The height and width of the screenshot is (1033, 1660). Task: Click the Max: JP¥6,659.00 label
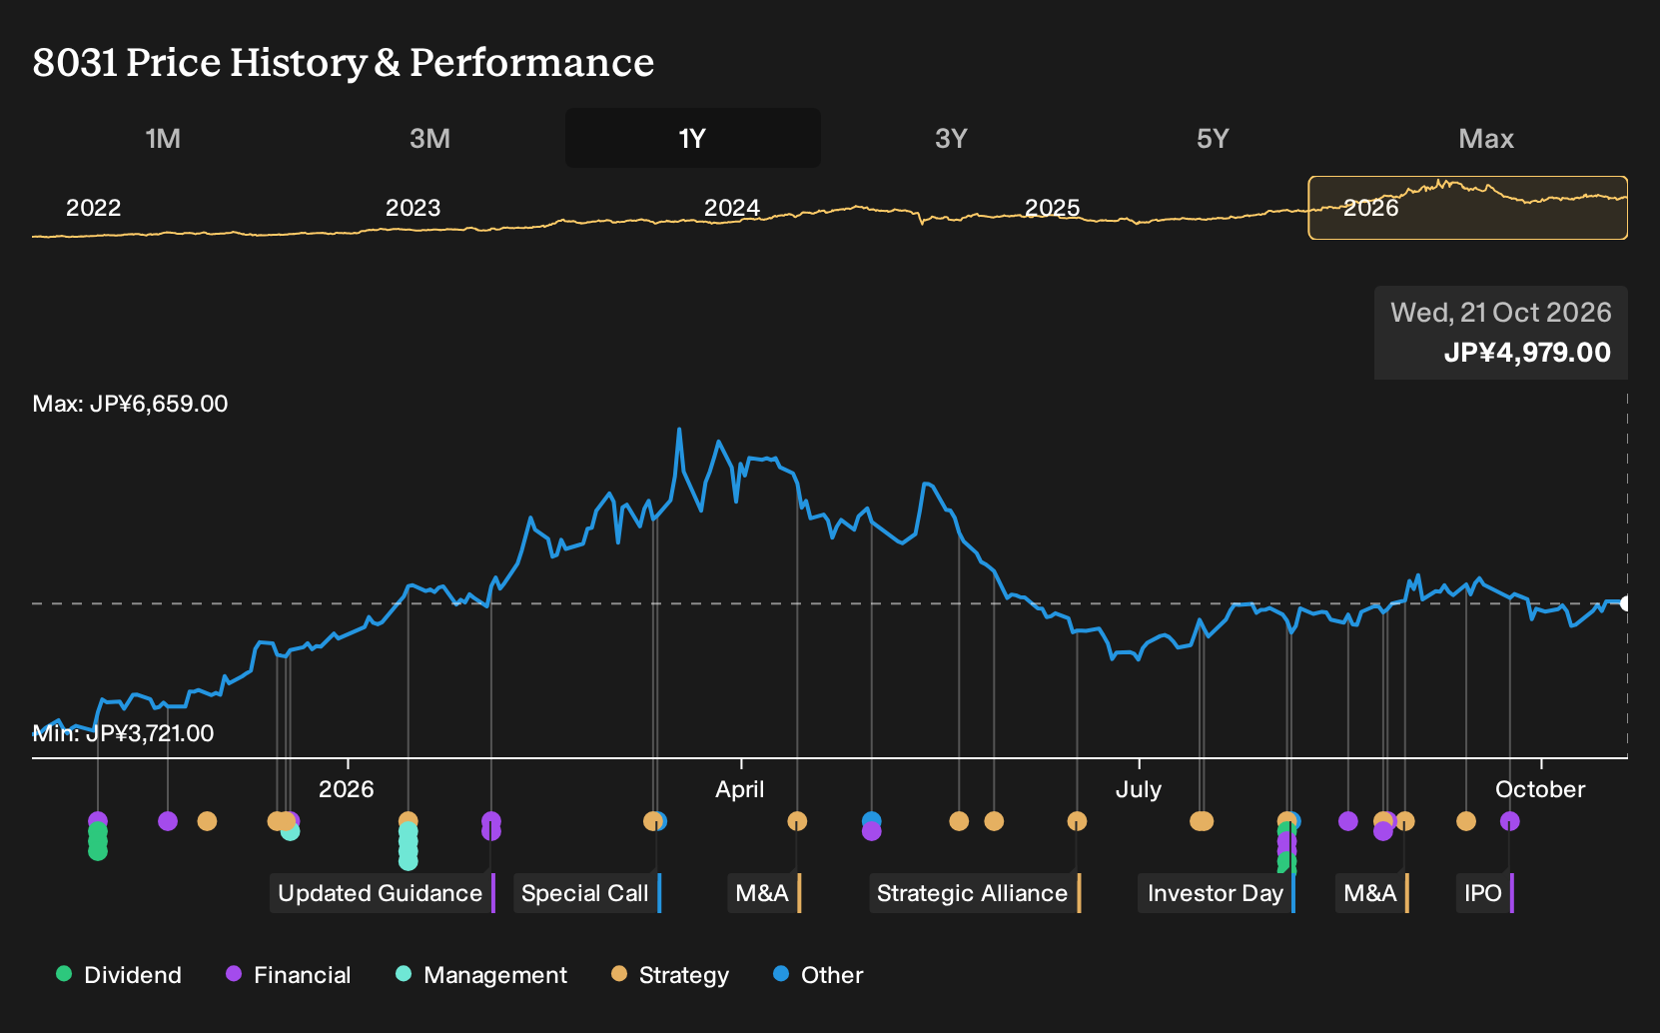130,404
